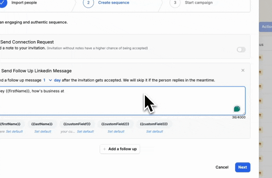Click inside the follow up message text area
This screenshot has height=178, width=272.
(122, 101)
